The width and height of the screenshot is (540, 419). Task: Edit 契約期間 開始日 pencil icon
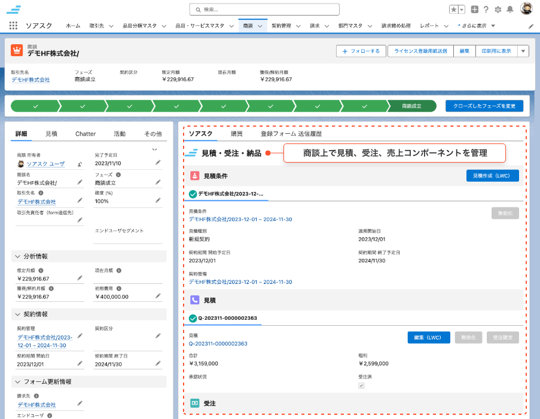pyautogui.click(x=80, y=363)
